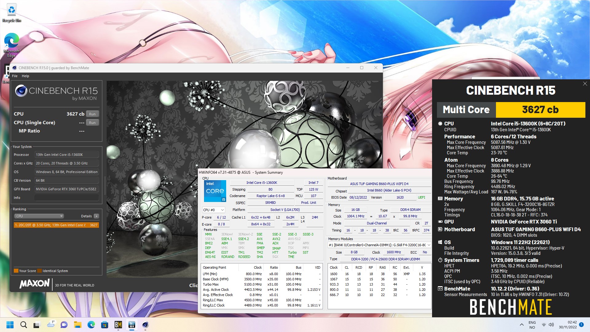
Task: Open the Recycle Bin desktop icon
Action: [12, 13]
